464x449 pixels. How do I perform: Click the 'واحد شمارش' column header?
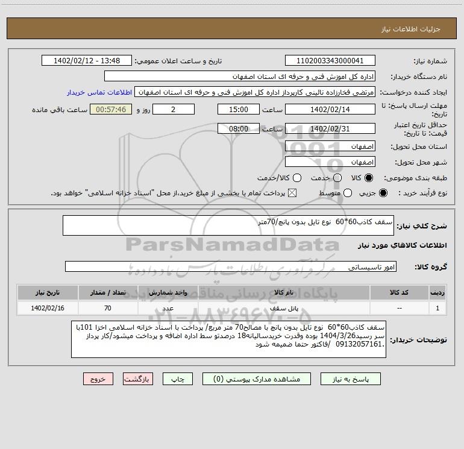(168, 292)
